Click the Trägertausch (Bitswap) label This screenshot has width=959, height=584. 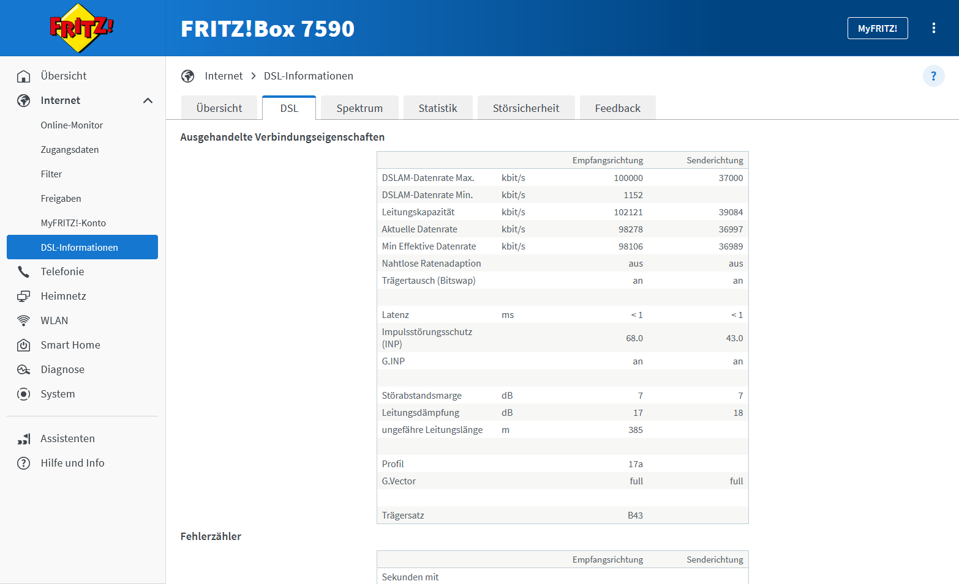click(x=429, y=281)
